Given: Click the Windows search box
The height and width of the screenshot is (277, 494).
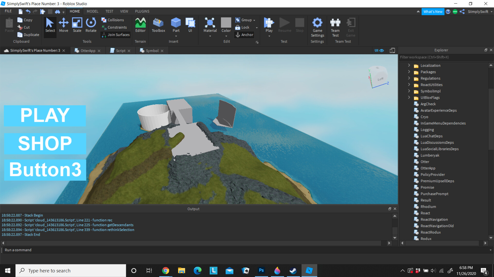Looking at the screenshot, I should click(x=71, y=271).
